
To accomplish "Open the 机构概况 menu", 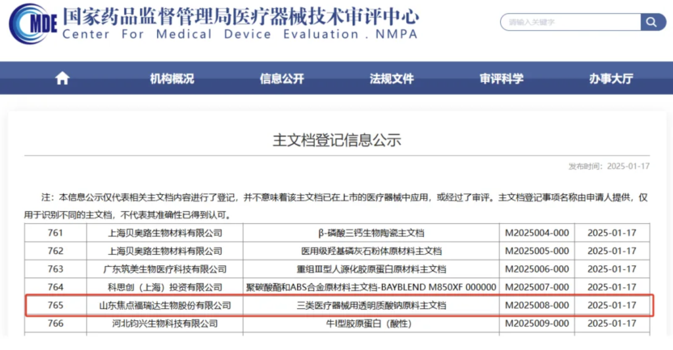I will pyautogui.click(x=172, y=79).
